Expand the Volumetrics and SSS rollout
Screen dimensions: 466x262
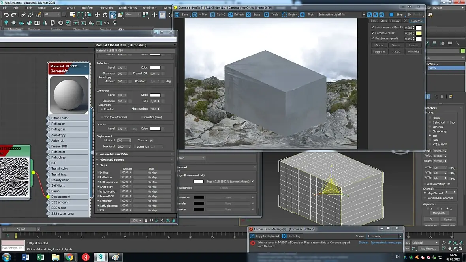pos(113,154)
